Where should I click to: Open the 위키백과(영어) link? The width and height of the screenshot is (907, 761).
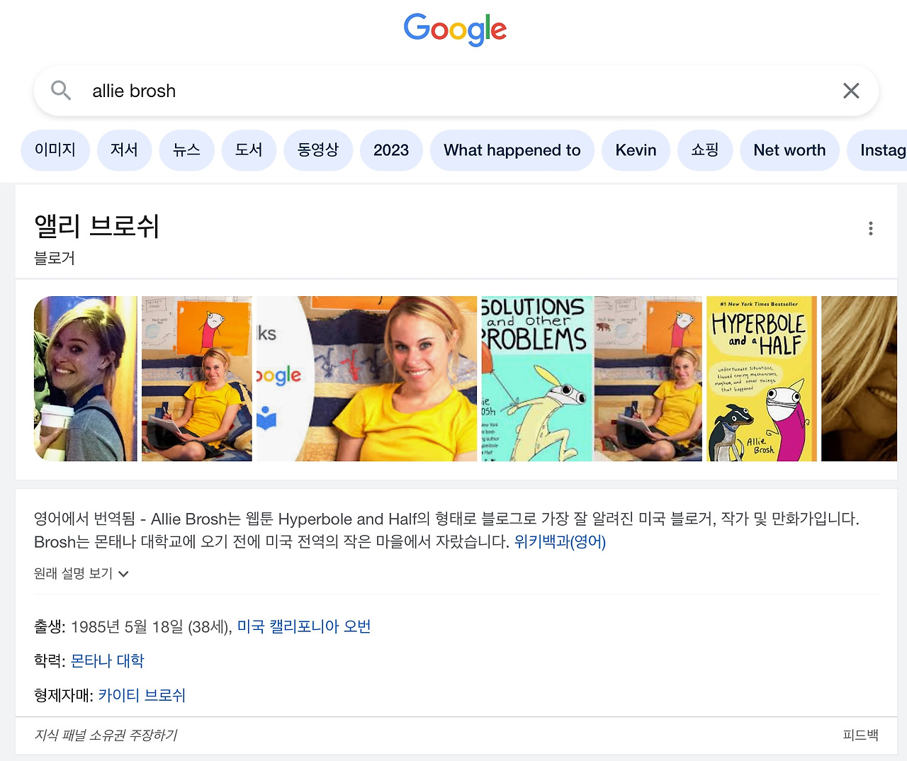click(x=560, y=542)
